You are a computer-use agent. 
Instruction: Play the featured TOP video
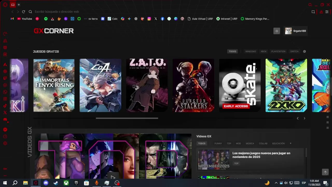pos(113,177)
